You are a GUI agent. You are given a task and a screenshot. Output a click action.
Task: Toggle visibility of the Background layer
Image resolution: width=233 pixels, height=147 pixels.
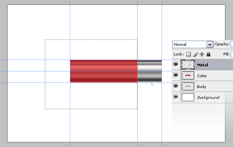[x=176, y=97]
